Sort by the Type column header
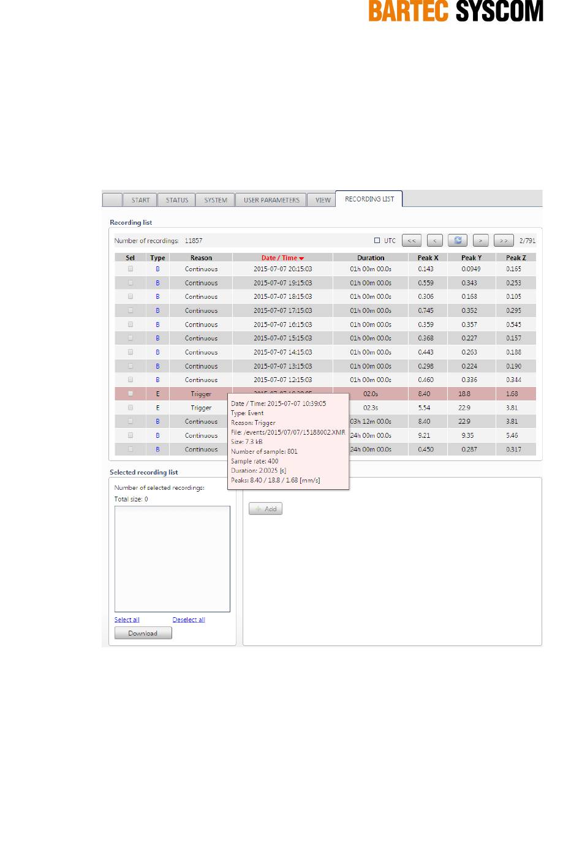The width and height of the screenshot is (582, 856). (157, 258)
